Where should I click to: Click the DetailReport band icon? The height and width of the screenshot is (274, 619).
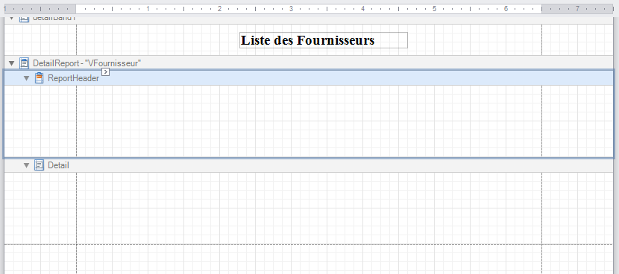tap(25, 63)
